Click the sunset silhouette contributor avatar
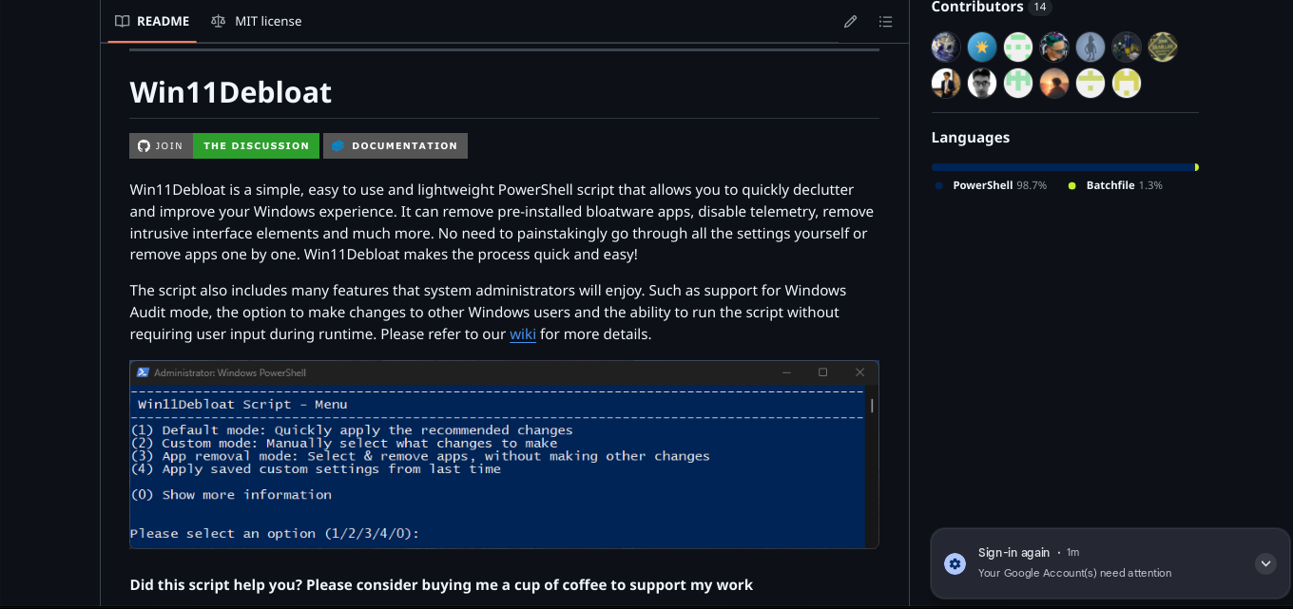This screenshot has height=609, width=1293. tap(1054, 84)
